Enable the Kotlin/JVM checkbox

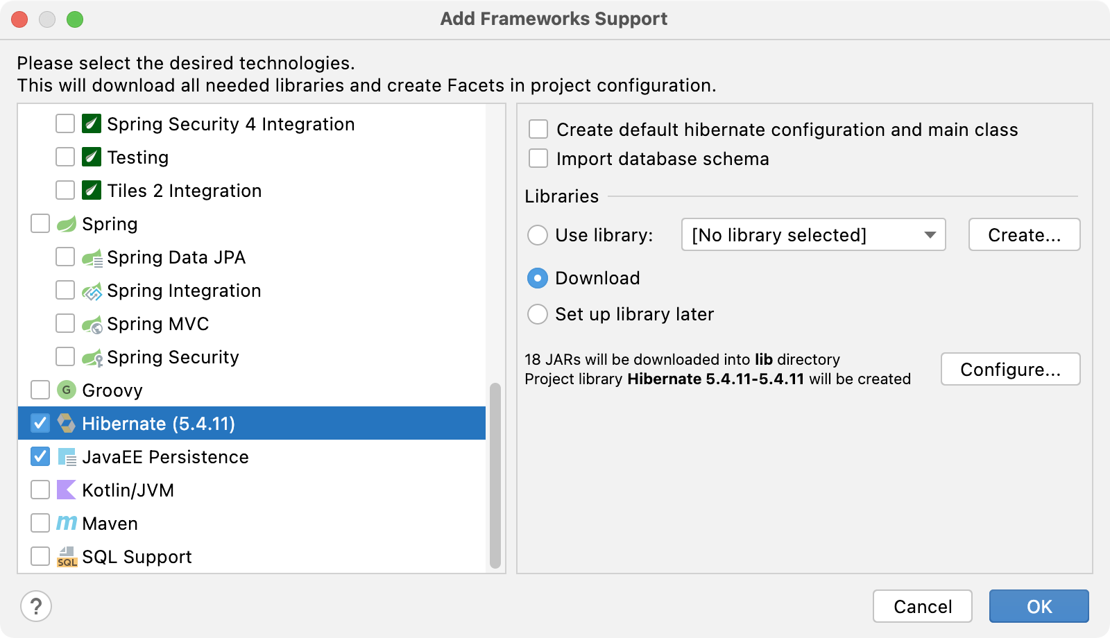coord(40,490)
